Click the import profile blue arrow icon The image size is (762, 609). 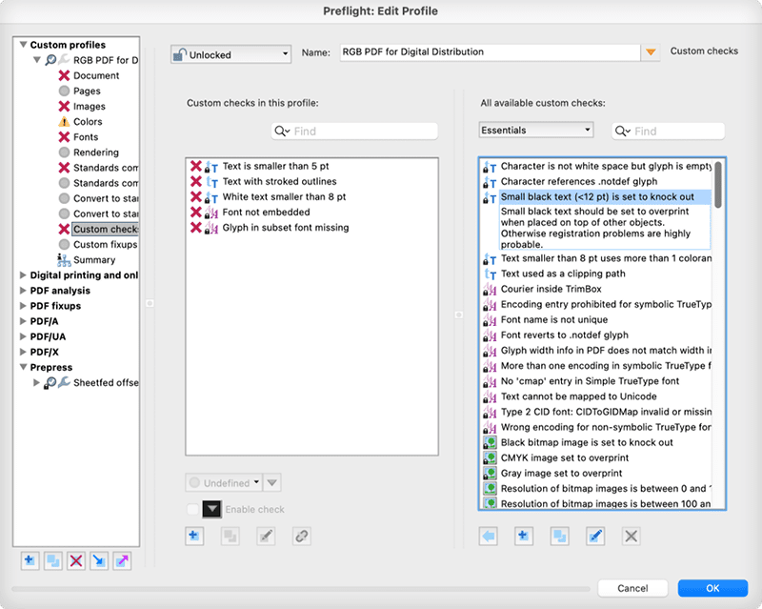coord(99,562)
